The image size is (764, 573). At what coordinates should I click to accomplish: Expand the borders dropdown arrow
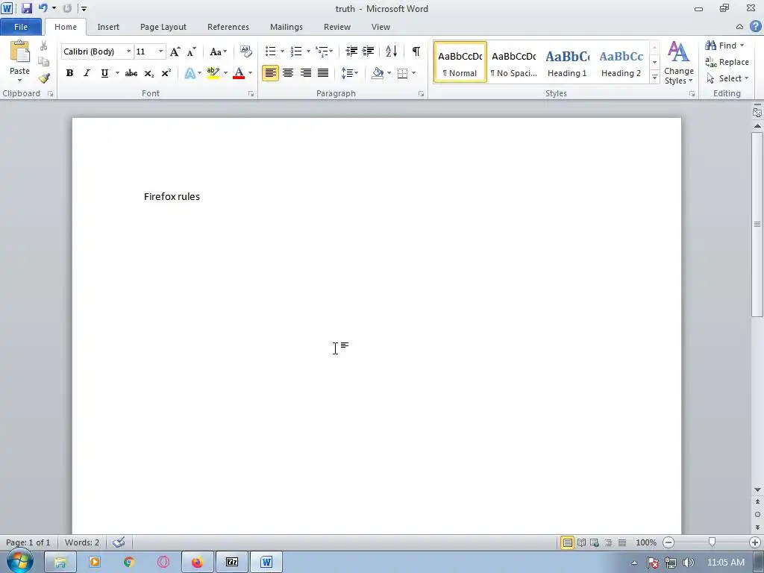tap(413, 73)
